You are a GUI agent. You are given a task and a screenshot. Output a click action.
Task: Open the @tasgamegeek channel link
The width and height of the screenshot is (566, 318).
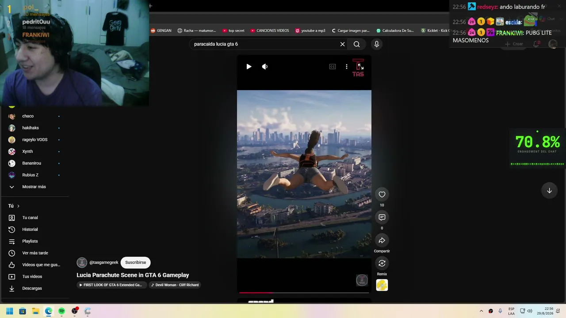(104, 262)
